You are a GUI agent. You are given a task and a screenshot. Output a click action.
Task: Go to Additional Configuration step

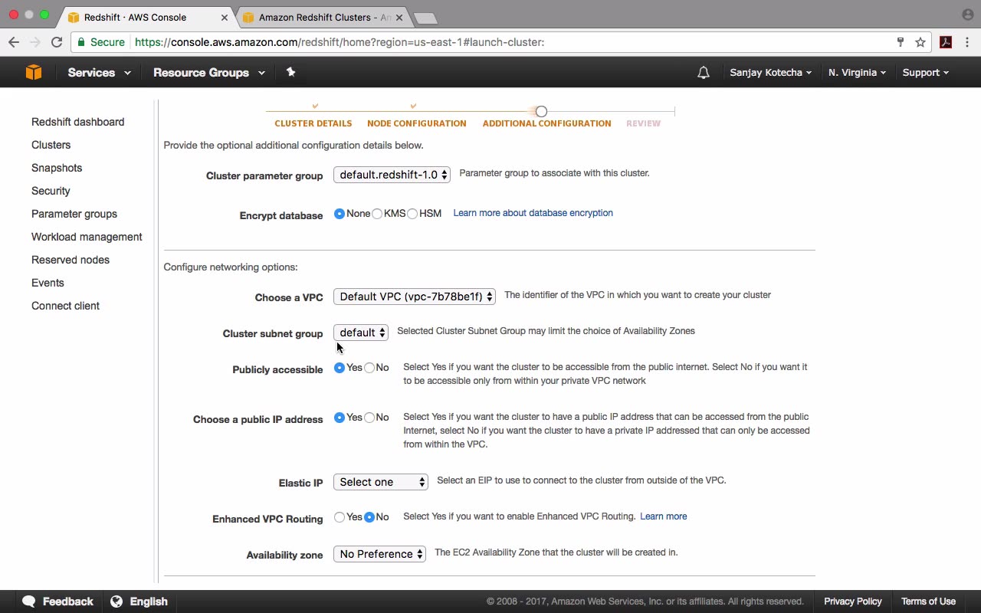tap(547, 123)
